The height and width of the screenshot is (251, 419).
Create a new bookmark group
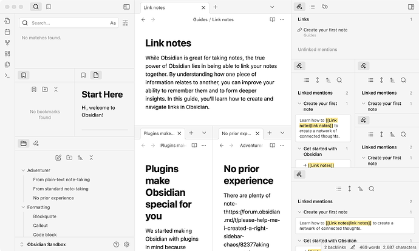(45, 89)
